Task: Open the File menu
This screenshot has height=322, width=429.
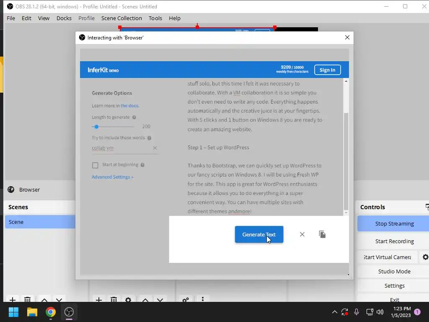Action: pos(11,18)
